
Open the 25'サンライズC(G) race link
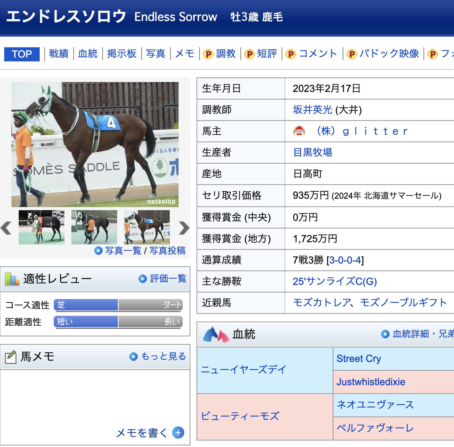click(x=335, y=281)
